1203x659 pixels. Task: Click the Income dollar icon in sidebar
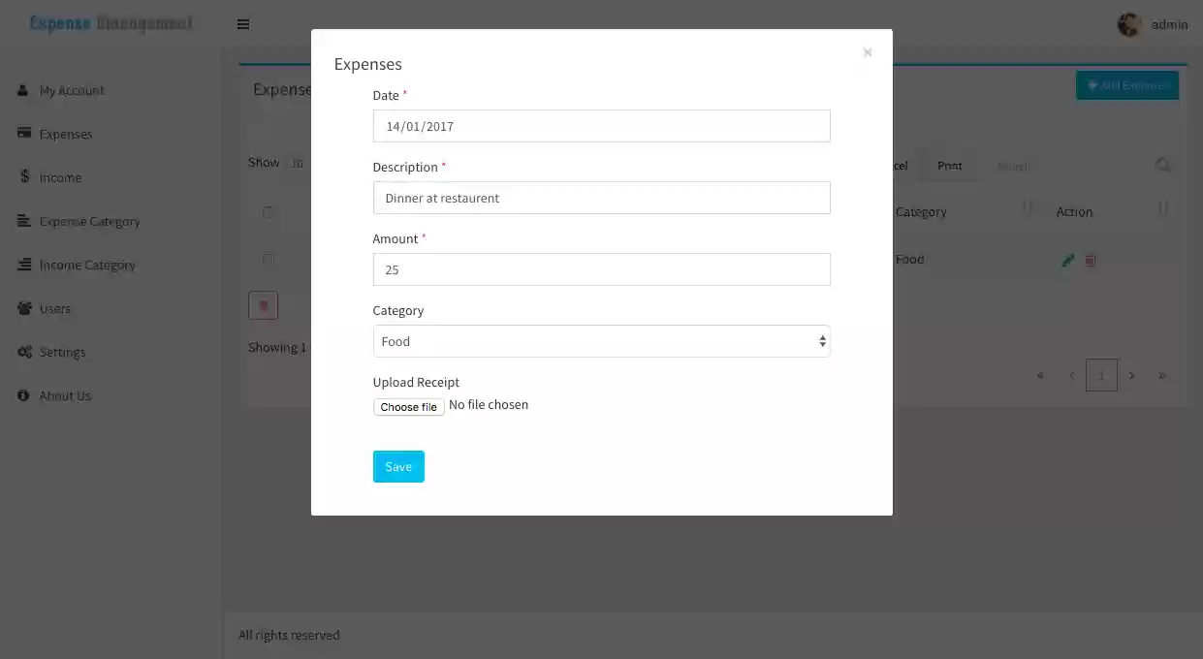pyautogui.click(x=24, y=177)
